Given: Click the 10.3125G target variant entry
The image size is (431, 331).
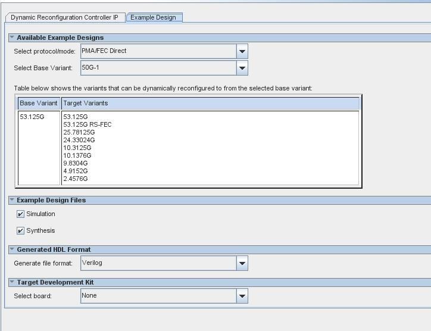Looking at the screenshot, I should click(x=77, y=148).
